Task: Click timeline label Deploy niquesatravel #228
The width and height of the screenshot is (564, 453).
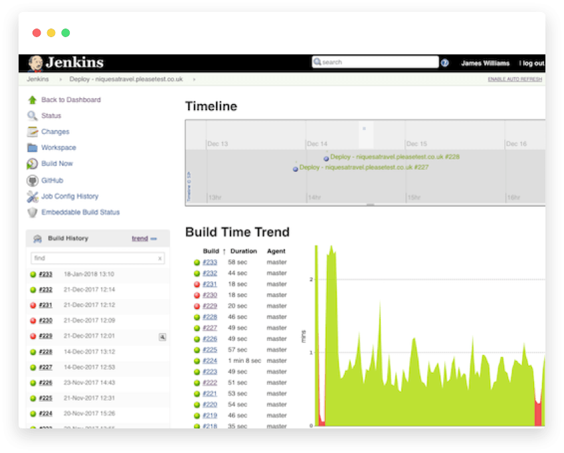Action: point(395,157)
